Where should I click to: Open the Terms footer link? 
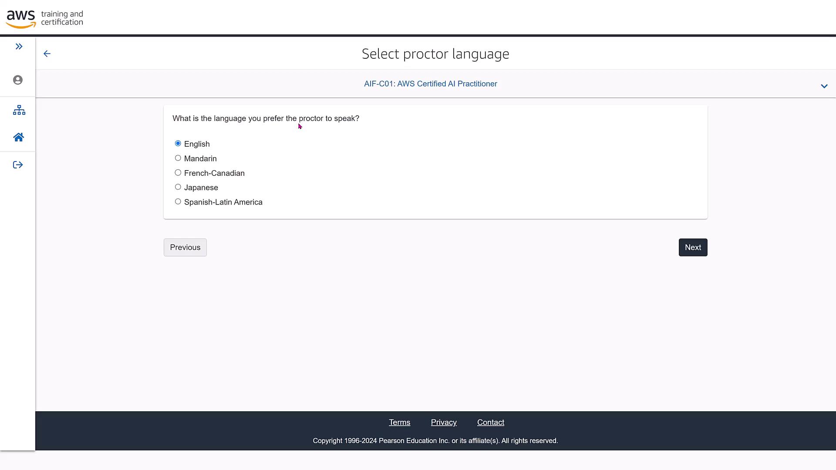pyautogui.click(x=399, y=423)
